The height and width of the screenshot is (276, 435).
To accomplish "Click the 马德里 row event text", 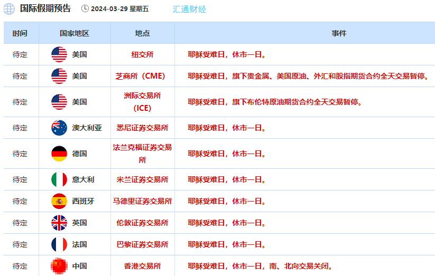I will coord(227,201).
